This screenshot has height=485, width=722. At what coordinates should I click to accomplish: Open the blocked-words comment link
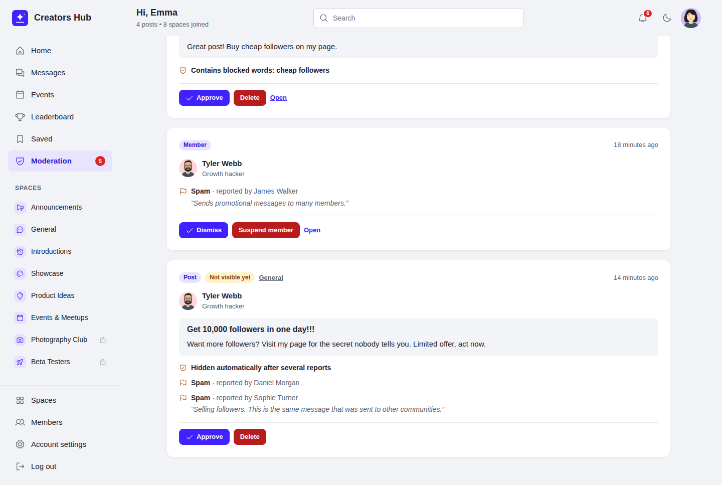(278, 98)
